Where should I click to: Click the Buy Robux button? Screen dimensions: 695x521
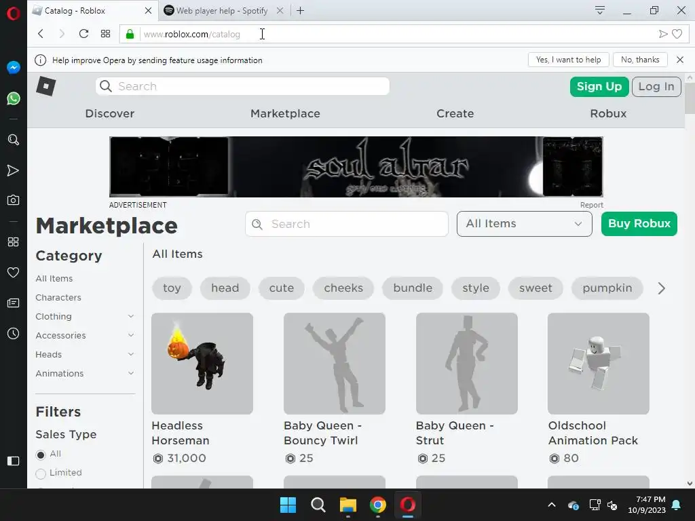click(639, 224)
